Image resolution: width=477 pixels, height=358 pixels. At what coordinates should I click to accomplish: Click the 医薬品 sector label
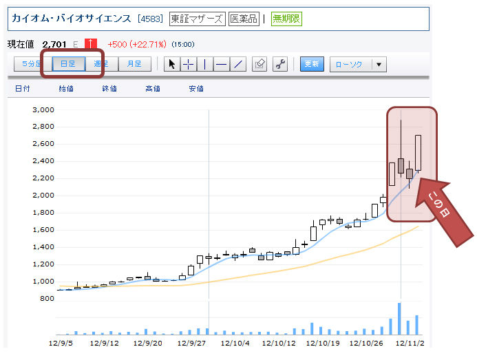(x=244, y=19)
